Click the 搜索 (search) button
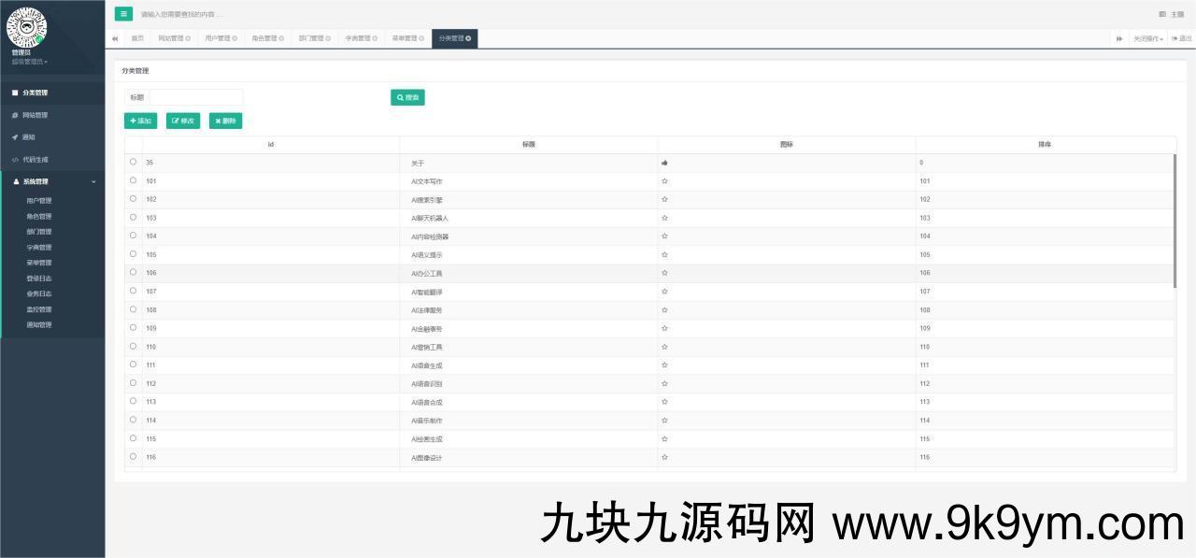The width and height of the screenshot is (1196, 558). tap(407, 96)
